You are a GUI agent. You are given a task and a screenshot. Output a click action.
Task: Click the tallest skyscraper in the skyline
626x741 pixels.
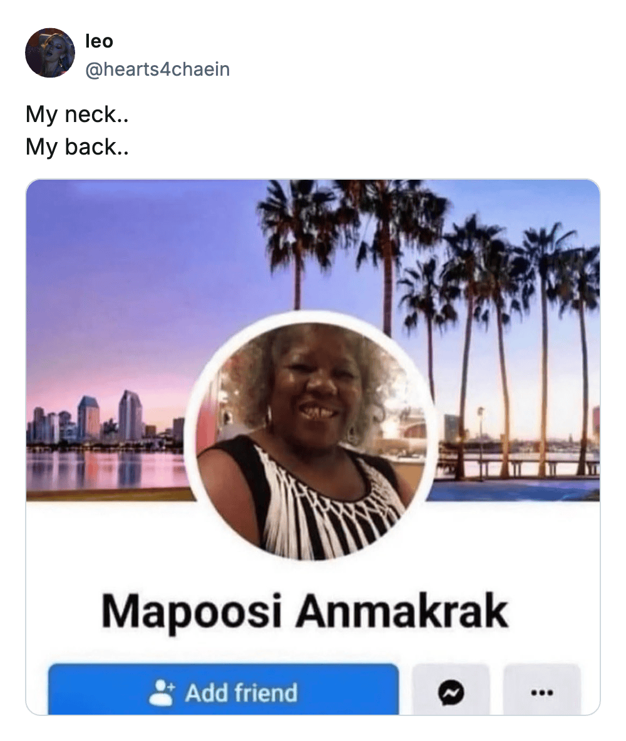coord(130,414)
